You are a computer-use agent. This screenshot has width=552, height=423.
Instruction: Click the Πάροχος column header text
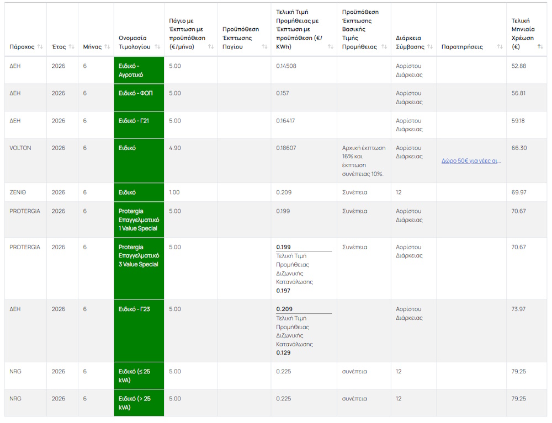pyautogui.click(x=22, y=47)
